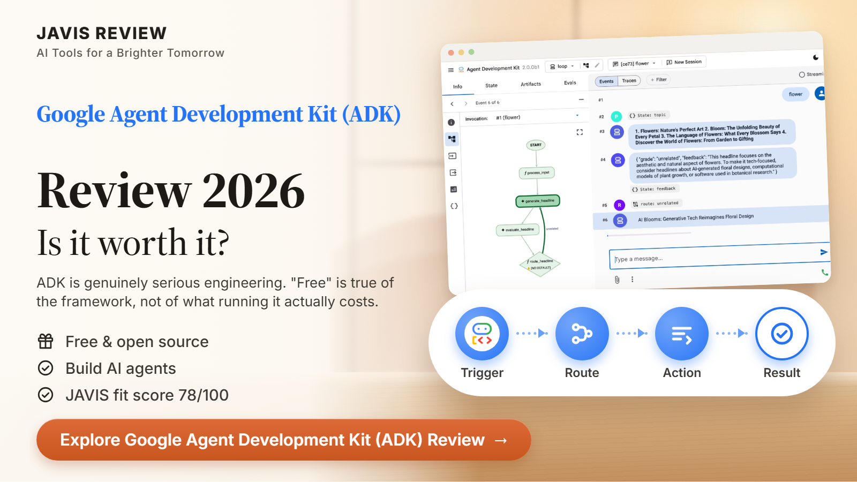This screenshot has width=857, height=482.
Task: Toggle dark mode with the moon icon
Action: [816, 57]
